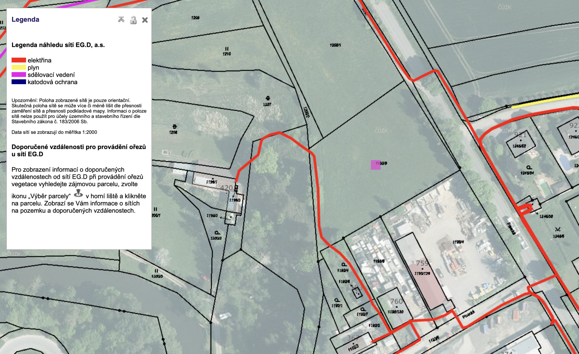The width and height of the screenshot is (579, 354).
Task: Click parcel label 1246/54 on the map
Action: 527,173
